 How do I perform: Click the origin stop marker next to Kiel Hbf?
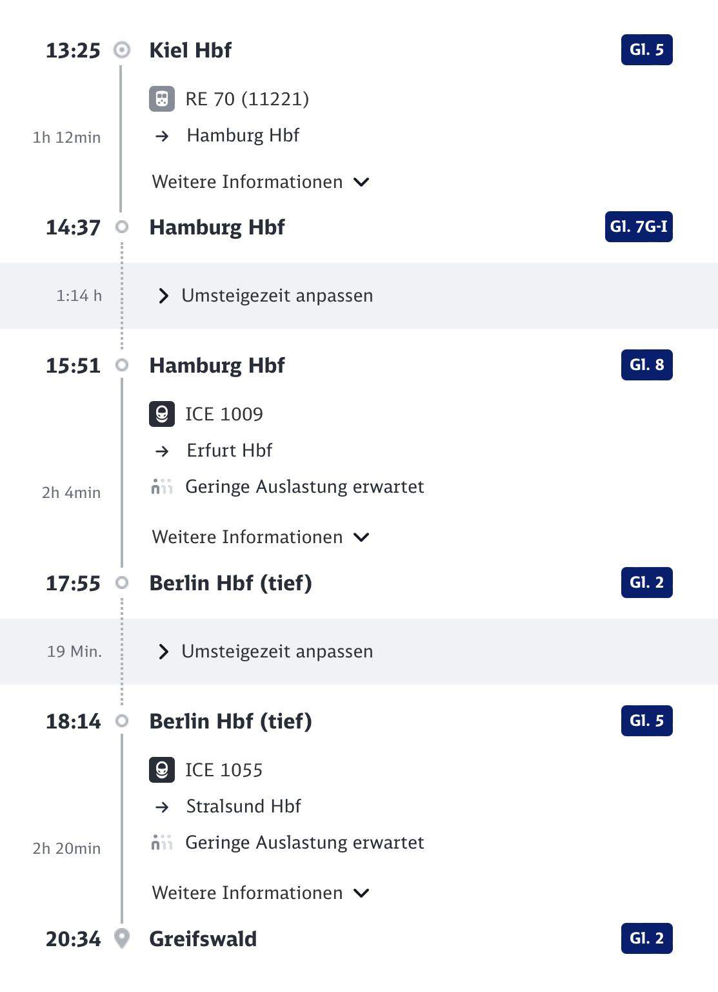(122, 50)
